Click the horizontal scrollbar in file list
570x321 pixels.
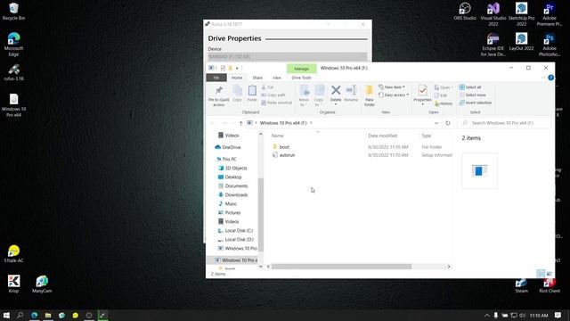tap(341, 267)
